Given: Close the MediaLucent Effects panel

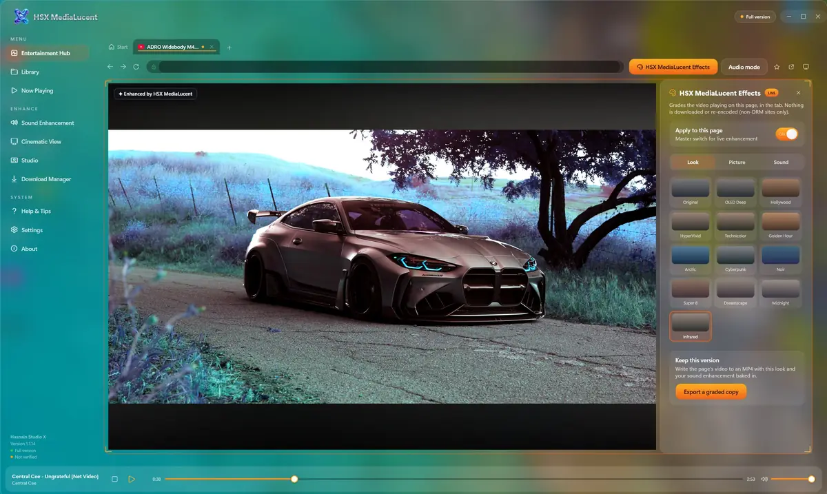Looking at the screenshot, I should pyautogui.click(x=799, y=92).
